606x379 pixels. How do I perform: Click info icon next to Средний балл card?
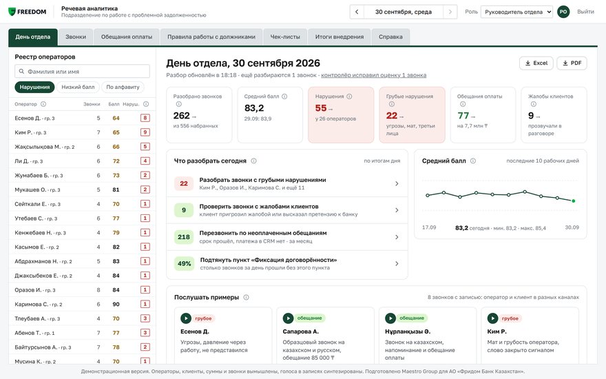(284, 96)
